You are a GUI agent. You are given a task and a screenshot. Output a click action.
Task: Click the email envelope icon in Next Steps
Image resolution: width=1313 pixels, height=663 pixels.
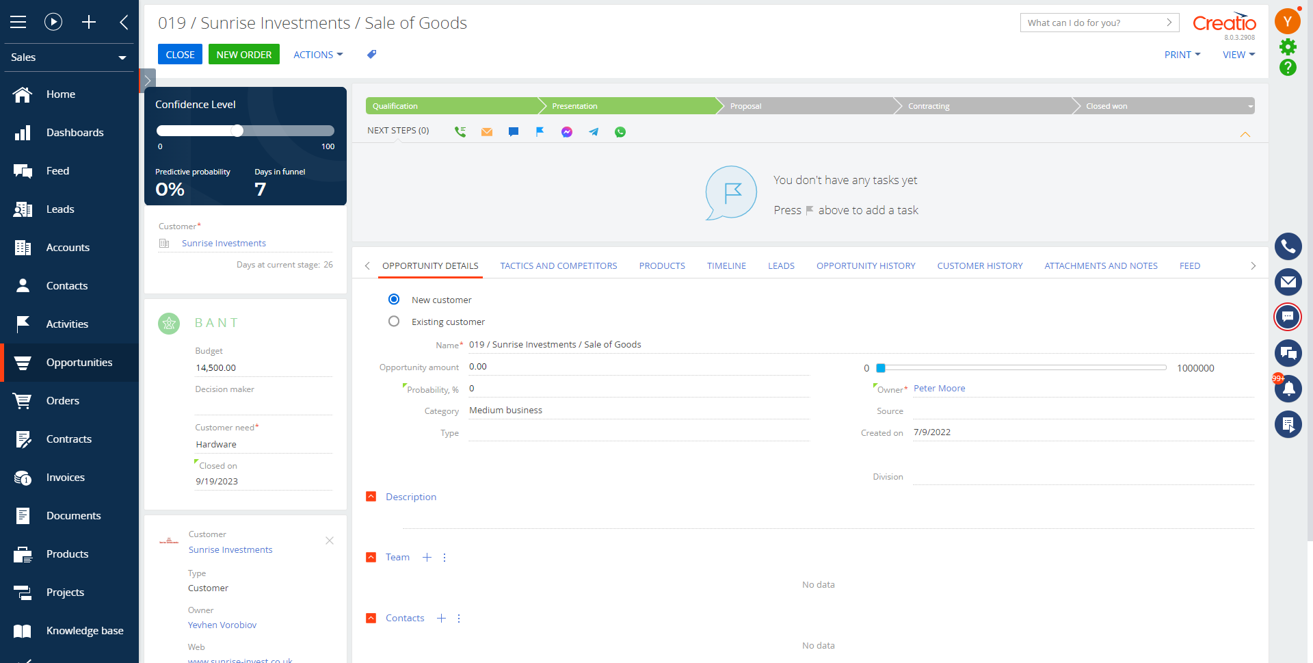[487, 132]
